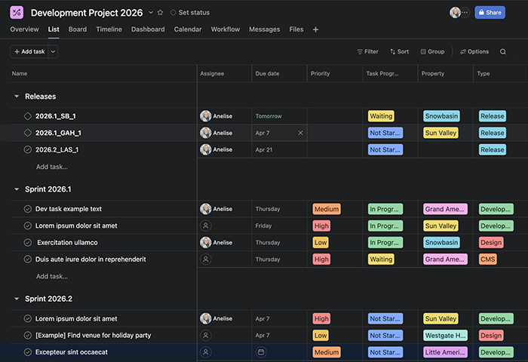Assign Excepteur sint occaecat via assignee icon
The width and height of the screenshot is (528, 362).
[205, 352]
